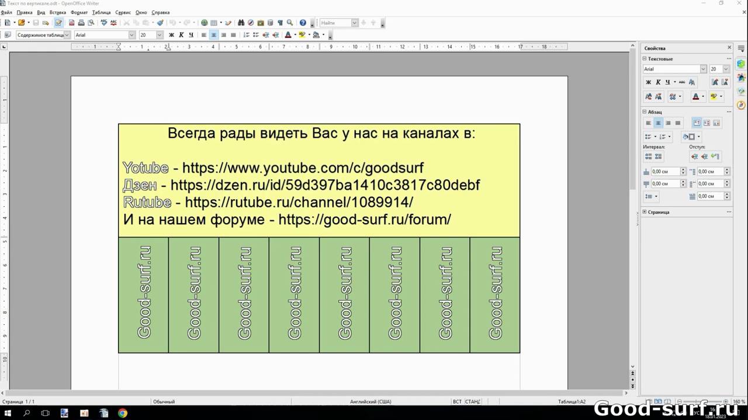Click the СТАНД selection mode indicator
The image size is (748, 420).
(x=473, y=401)
